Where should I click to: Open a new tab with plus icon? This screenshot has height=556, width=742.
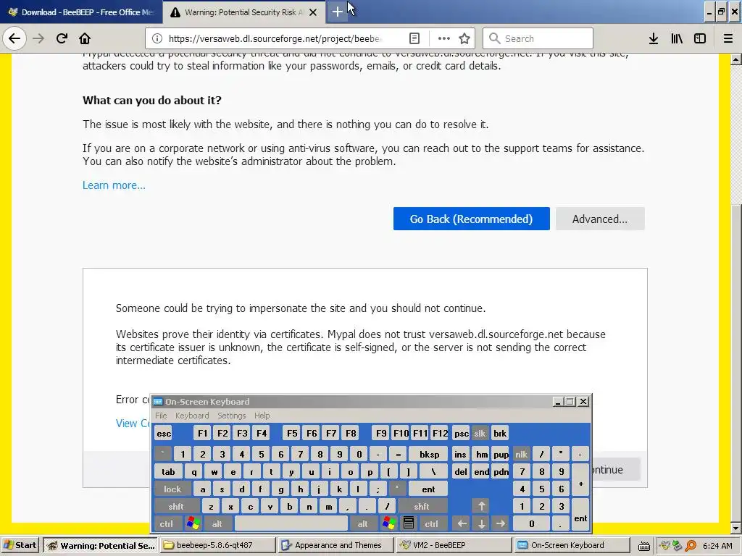[x=338, y=12]
